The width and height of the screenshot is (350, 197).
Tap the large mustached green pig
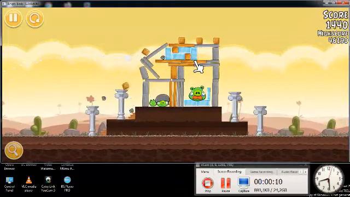(197, 93)
